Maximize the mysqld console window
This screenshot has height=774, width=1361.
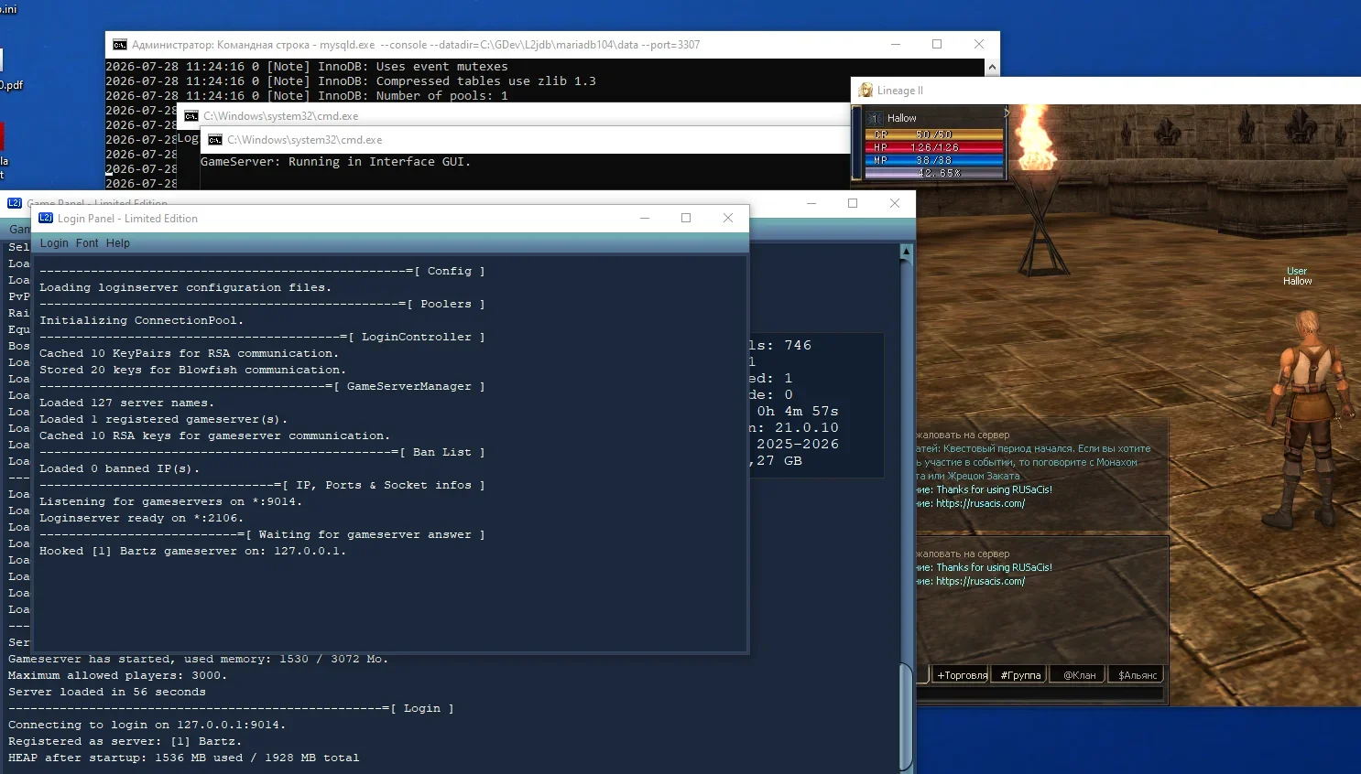[x=937, y=44]
